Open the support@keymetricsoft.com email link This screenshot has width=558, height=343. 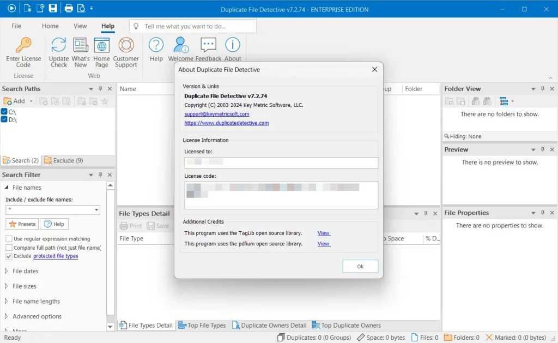[x=217, y=114]
